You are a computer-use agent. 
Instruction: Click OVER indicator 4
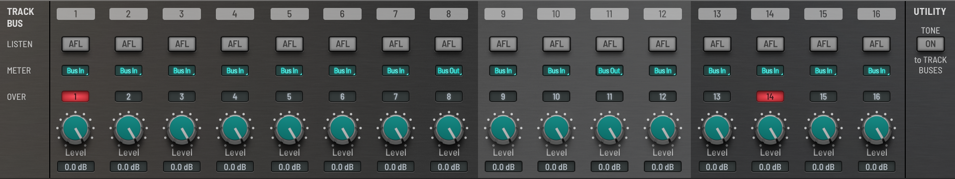pos(235,96)
